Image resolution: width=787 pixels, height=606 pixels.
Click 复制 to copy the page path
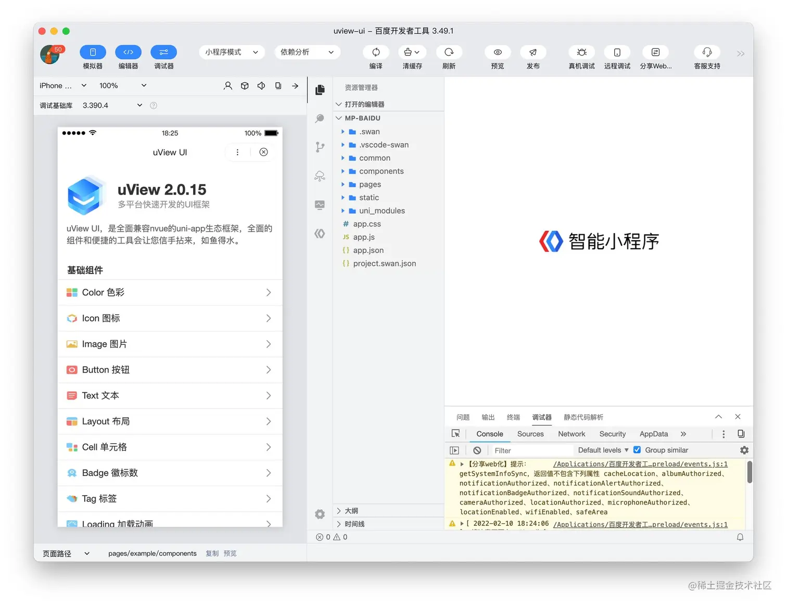[x=212, y=553]
